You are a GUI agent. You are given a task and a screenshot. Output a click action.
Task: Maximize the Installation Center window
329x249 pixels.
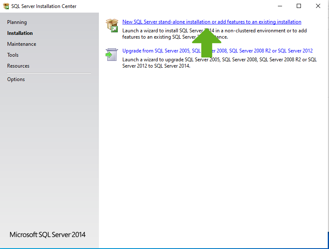[299, 6]
